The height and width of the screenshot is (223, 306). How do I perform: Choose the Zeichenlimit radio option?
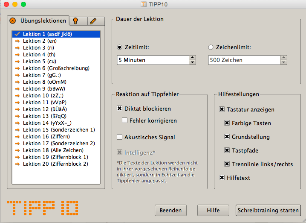[x=211, y=47]
